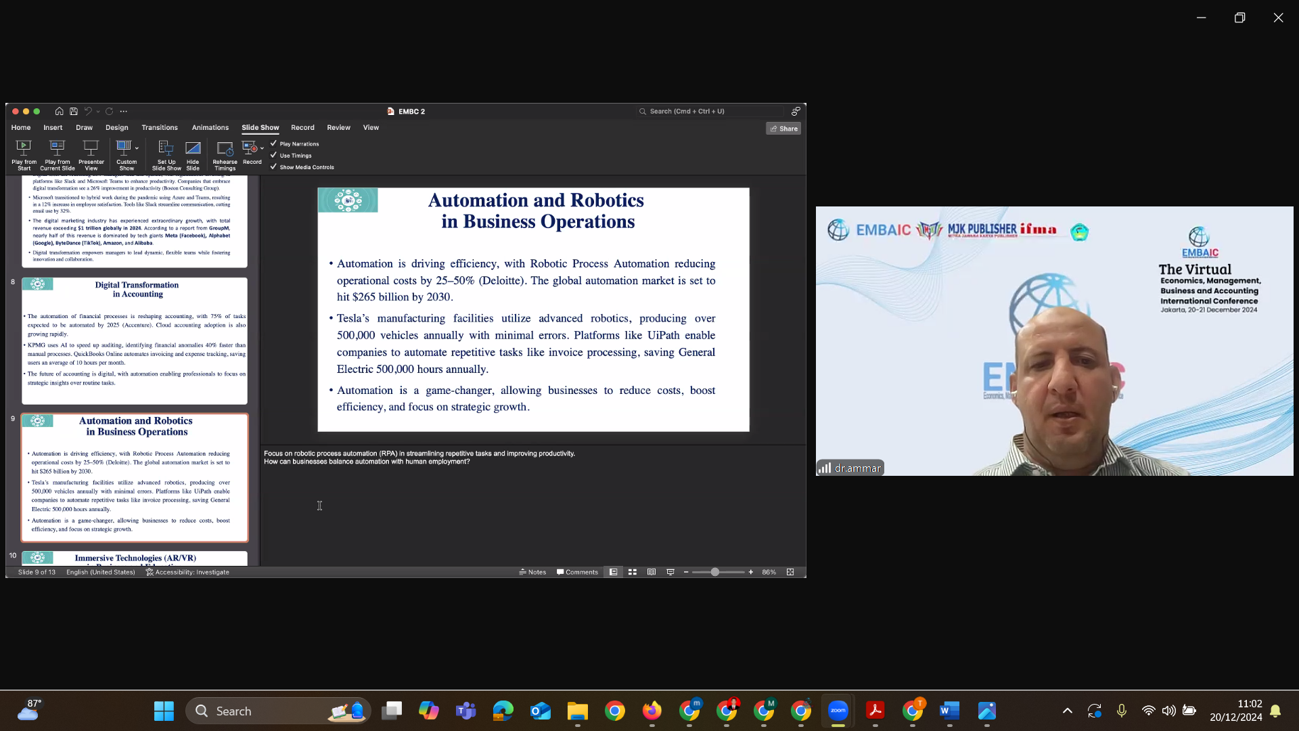
Task: Click the zoom slider handle
Action: tap(714, 572)
